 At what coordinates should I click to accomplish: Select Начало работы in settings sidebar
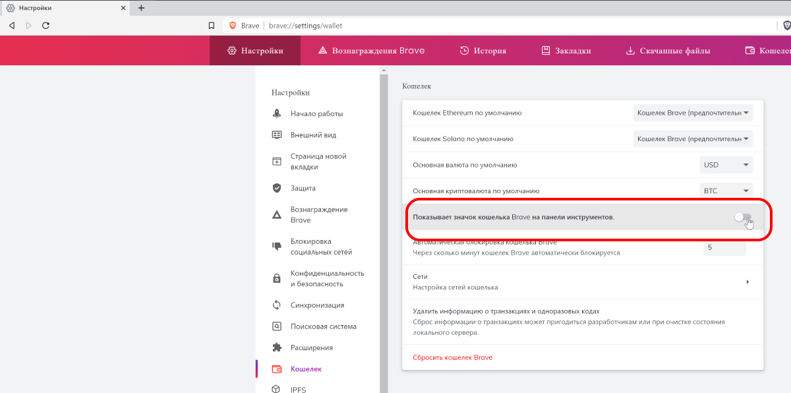coord(316,113)
